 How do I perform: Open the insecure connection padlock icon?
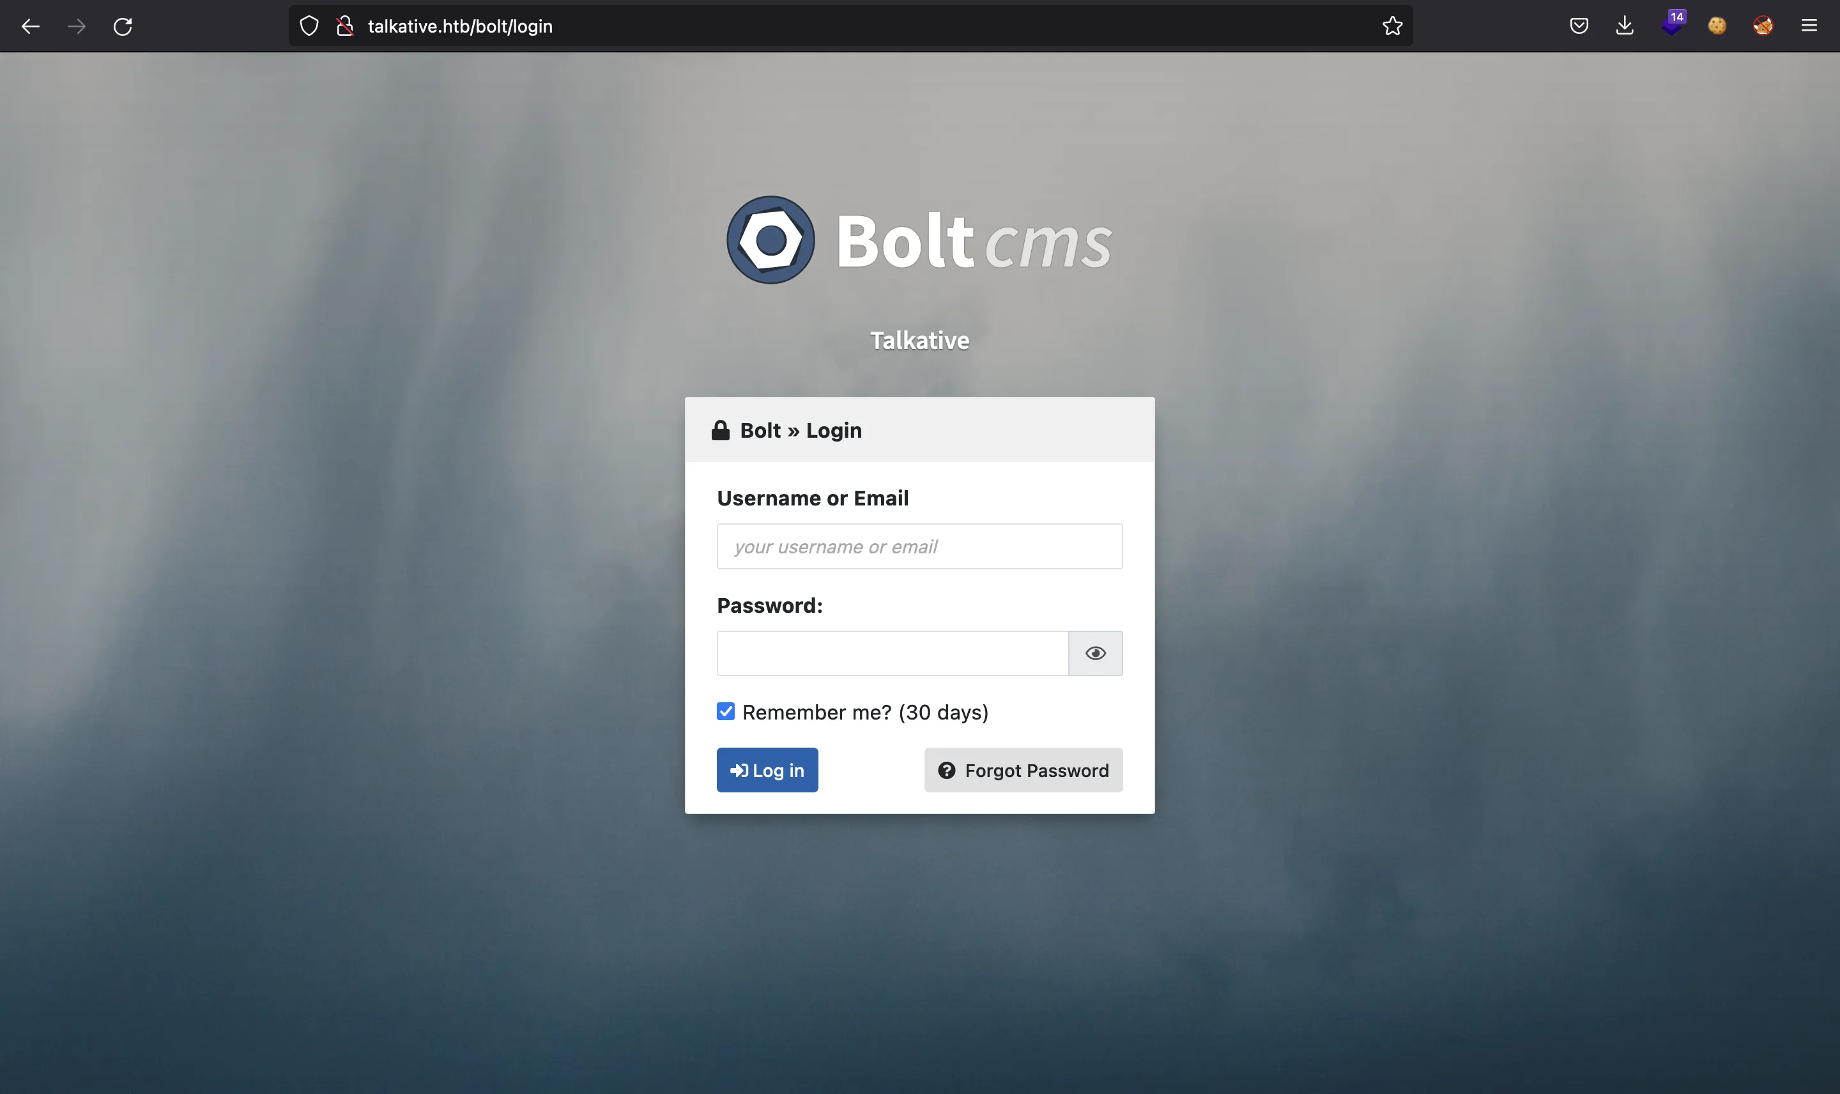coord(344,27)
